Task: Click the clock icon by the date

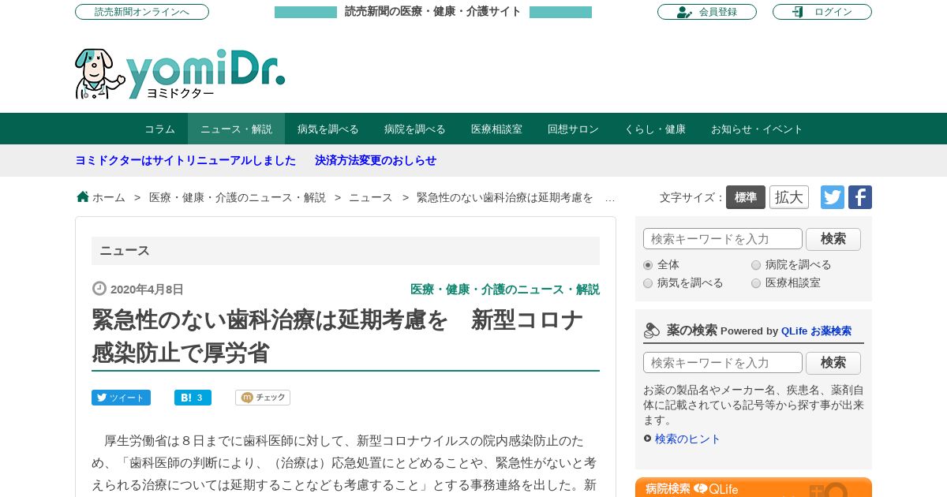Action: pyautogui.click(x=99, y=289)
